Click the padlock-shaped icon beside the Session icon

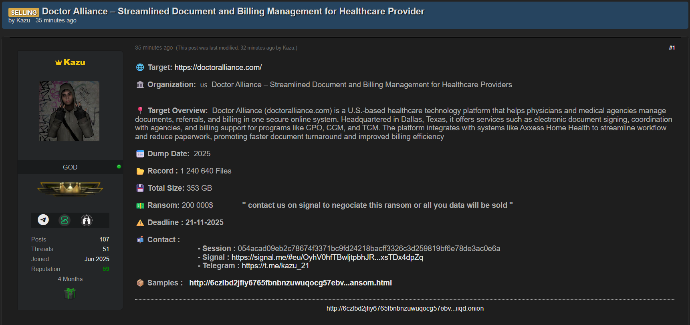(x=87, y=220)
